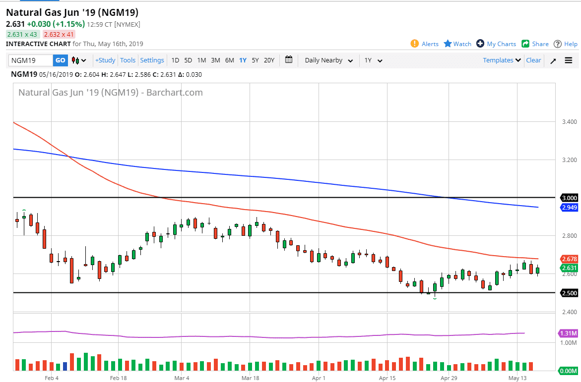This screenshot has width=581, height=382.
Task: Open the calendar date range picker
Action: (x=289, y=60)
